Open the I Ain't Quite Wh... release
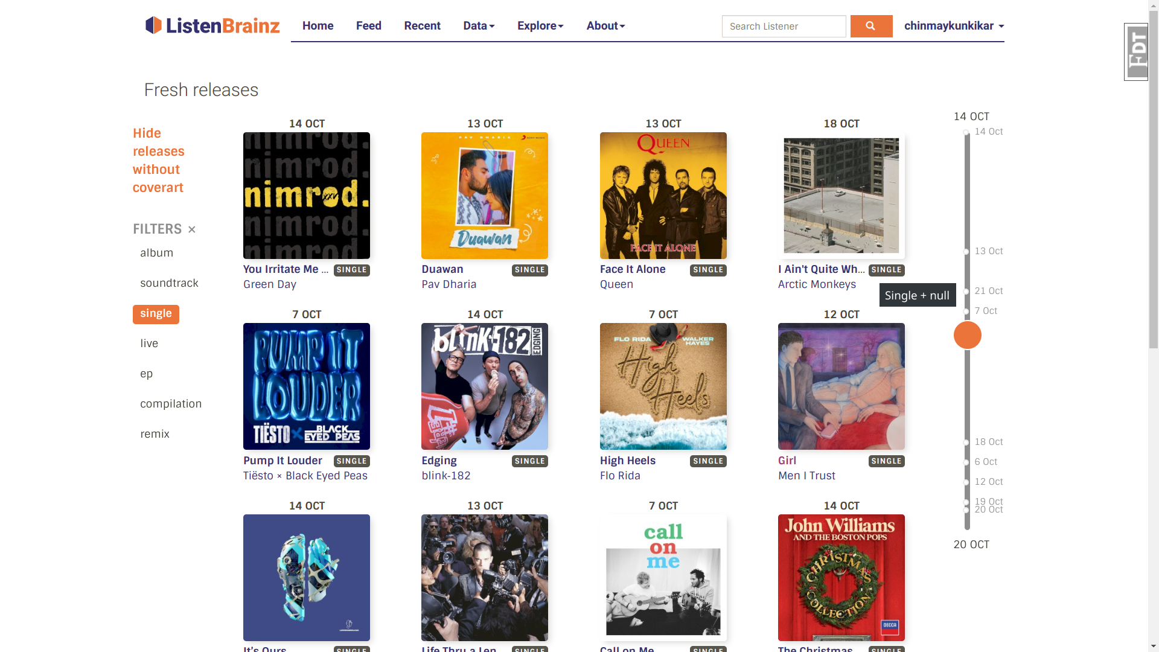1159x652 pixels. 821,269
